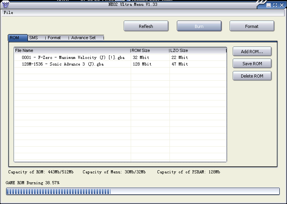Close the NEO2 Ultra Menu window
The width and height of the screenshot is (287, 204).
[x=281, y=5]
